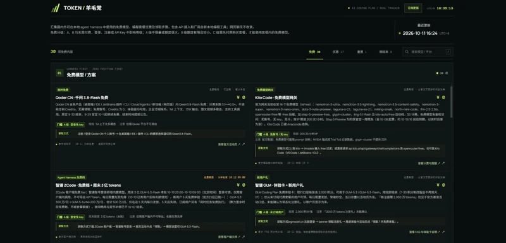Click the GLM card 门槛 A级 badge
Viewport: 506px width, 243px height.
[270, 212]
